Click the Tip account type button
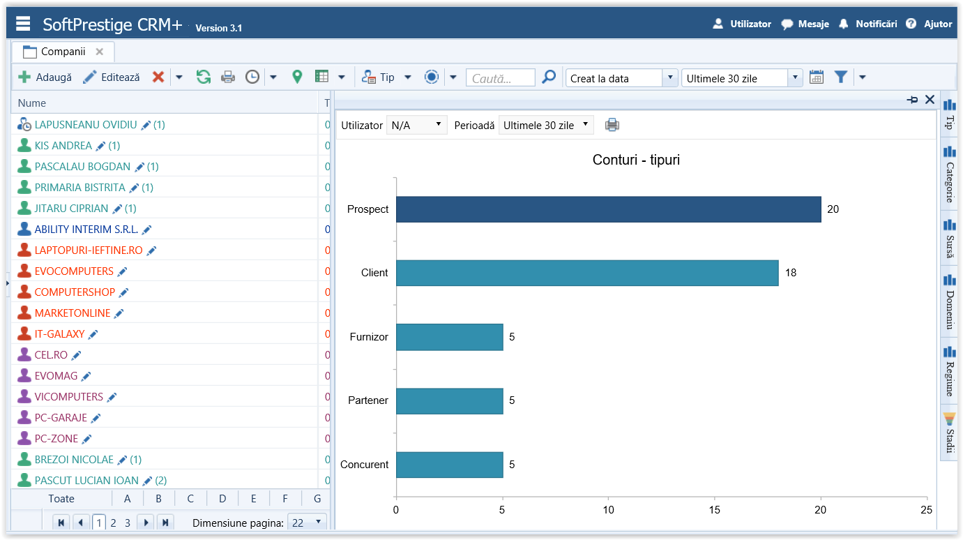963x540 pixels. tap(378, 77)
